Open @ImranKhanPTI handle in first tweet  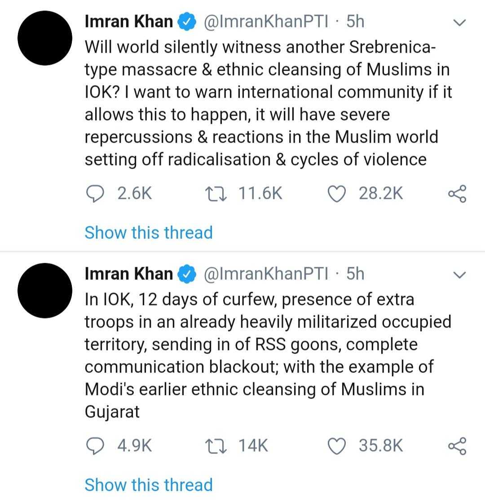(266, 22)
